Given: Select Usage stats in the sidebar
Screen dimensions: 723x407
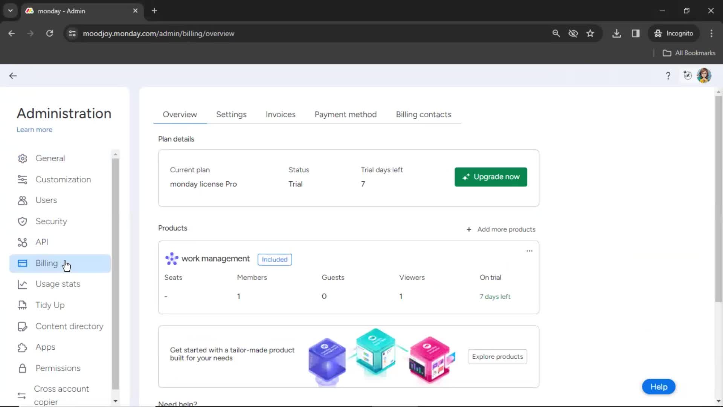Looking at the screenshot, I should tap(60, 285).
